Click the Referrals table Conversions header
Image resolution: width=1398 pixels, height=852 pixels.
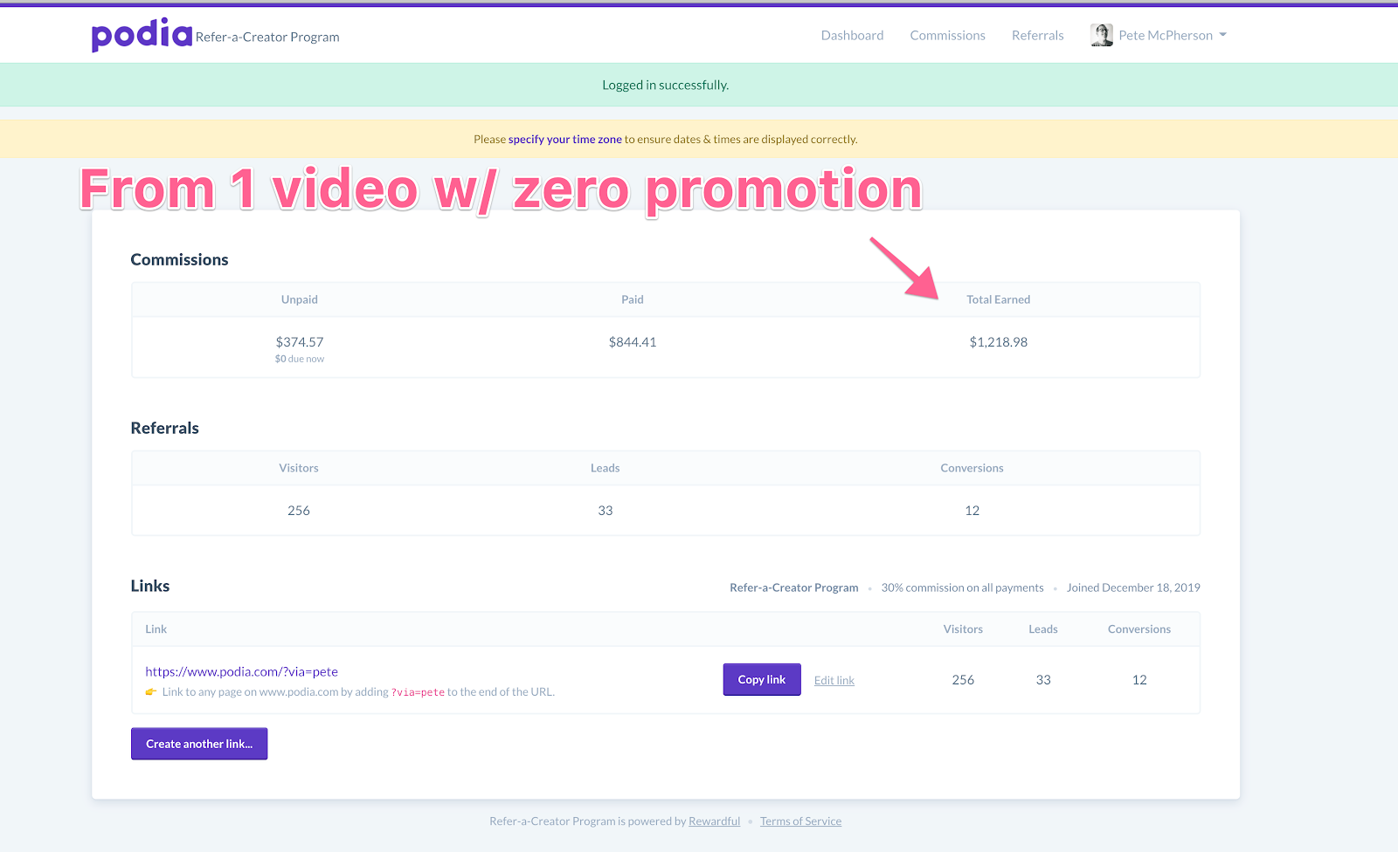tap(972, 468)
